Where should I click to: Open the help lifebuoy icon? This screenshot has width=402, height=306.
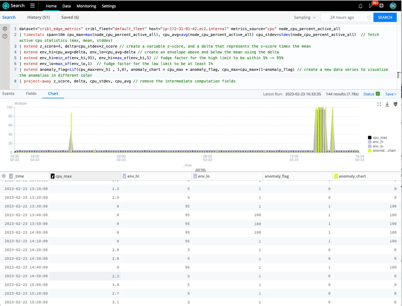click(381, 6)
